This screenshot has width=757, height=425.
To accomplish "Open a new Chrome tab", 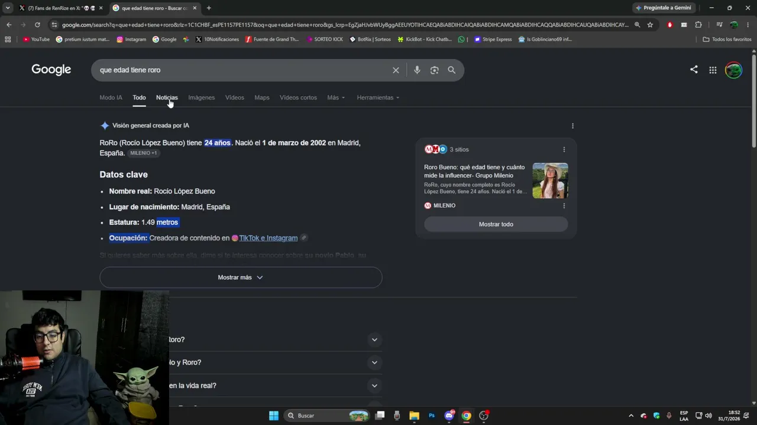I will (x=209, y=8).
